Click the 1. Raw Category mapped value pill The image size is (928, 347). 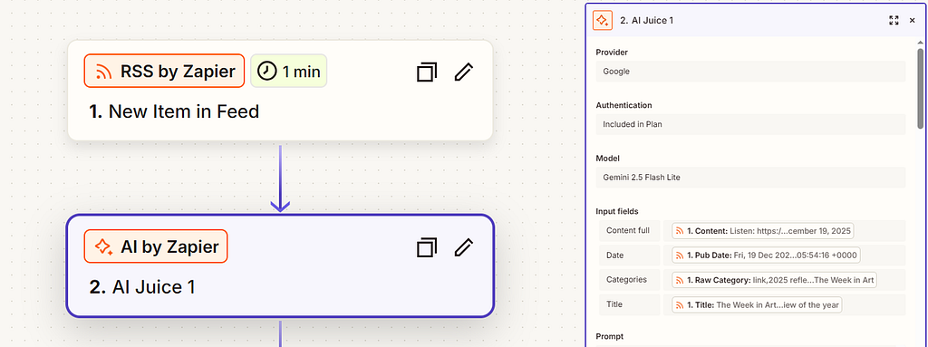click(774, 279)
